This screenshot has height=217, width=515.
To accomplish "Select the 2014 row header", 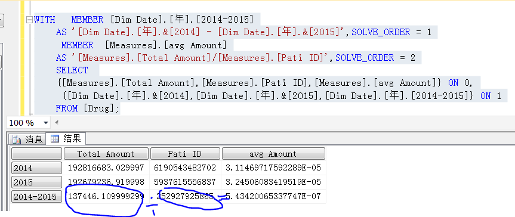I will coord(36,168).
